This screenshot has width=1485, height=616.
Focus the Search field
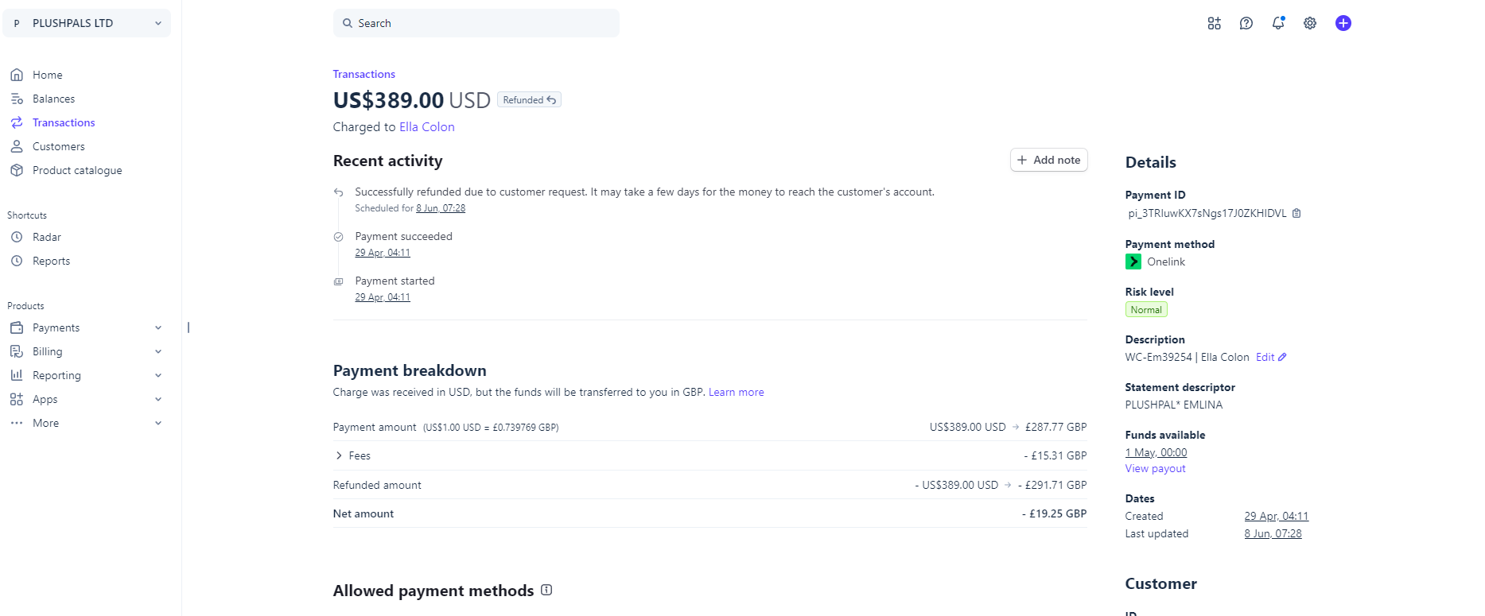476,23
